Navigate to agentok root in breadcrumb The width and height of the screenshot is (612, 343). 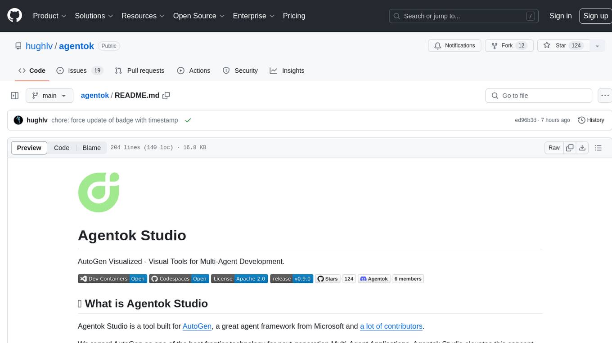(x=94, y=96)
